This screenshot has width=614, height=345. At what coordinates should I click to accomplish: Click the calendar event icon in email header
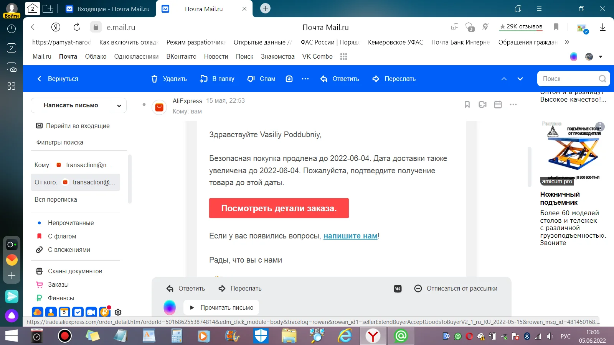(498, 104)
